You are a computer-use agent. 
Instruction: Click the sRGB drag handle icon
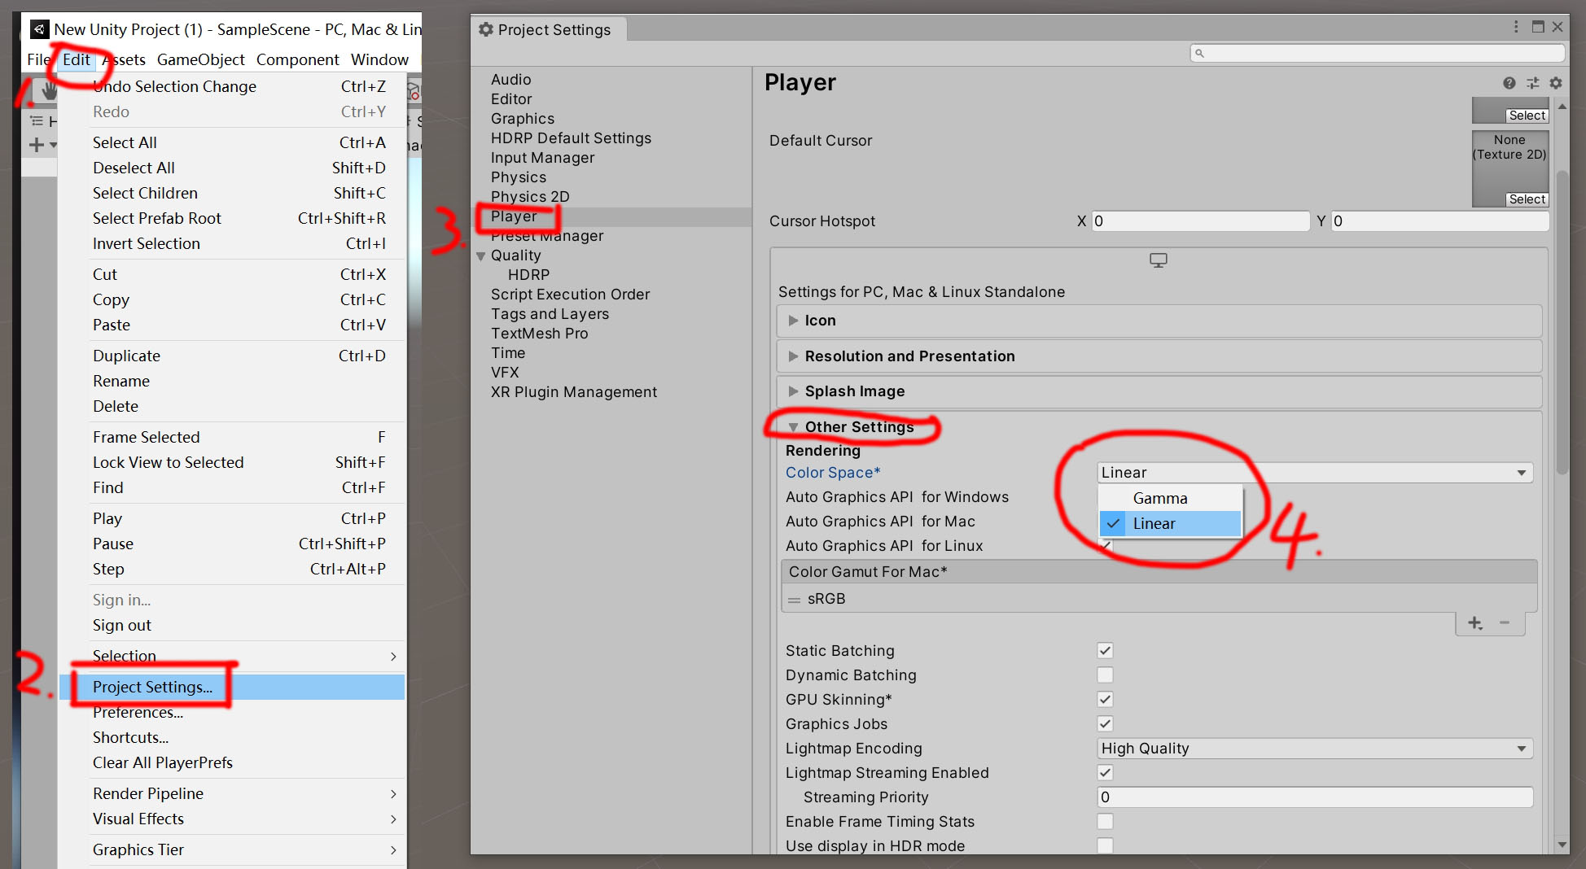tap(794, 600)
